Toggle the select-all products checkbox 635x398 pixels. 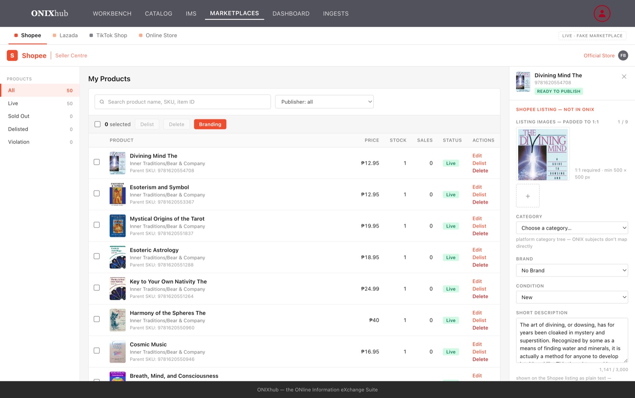pyautogui.click(x=97, y=124)
